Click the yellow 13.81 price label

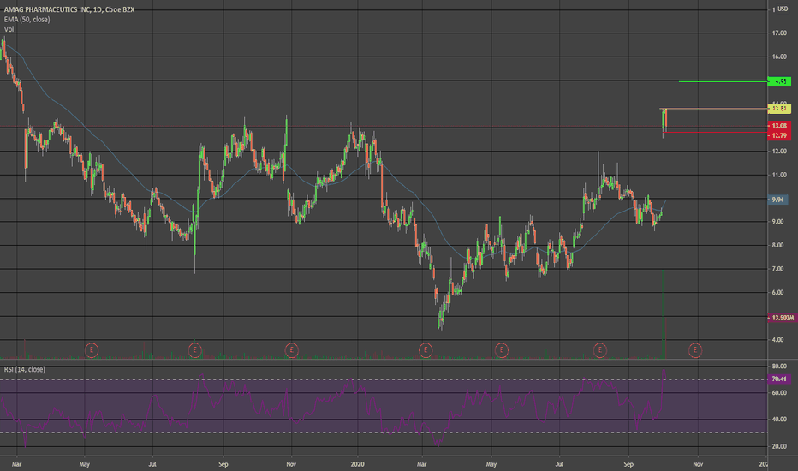point(779,109)
